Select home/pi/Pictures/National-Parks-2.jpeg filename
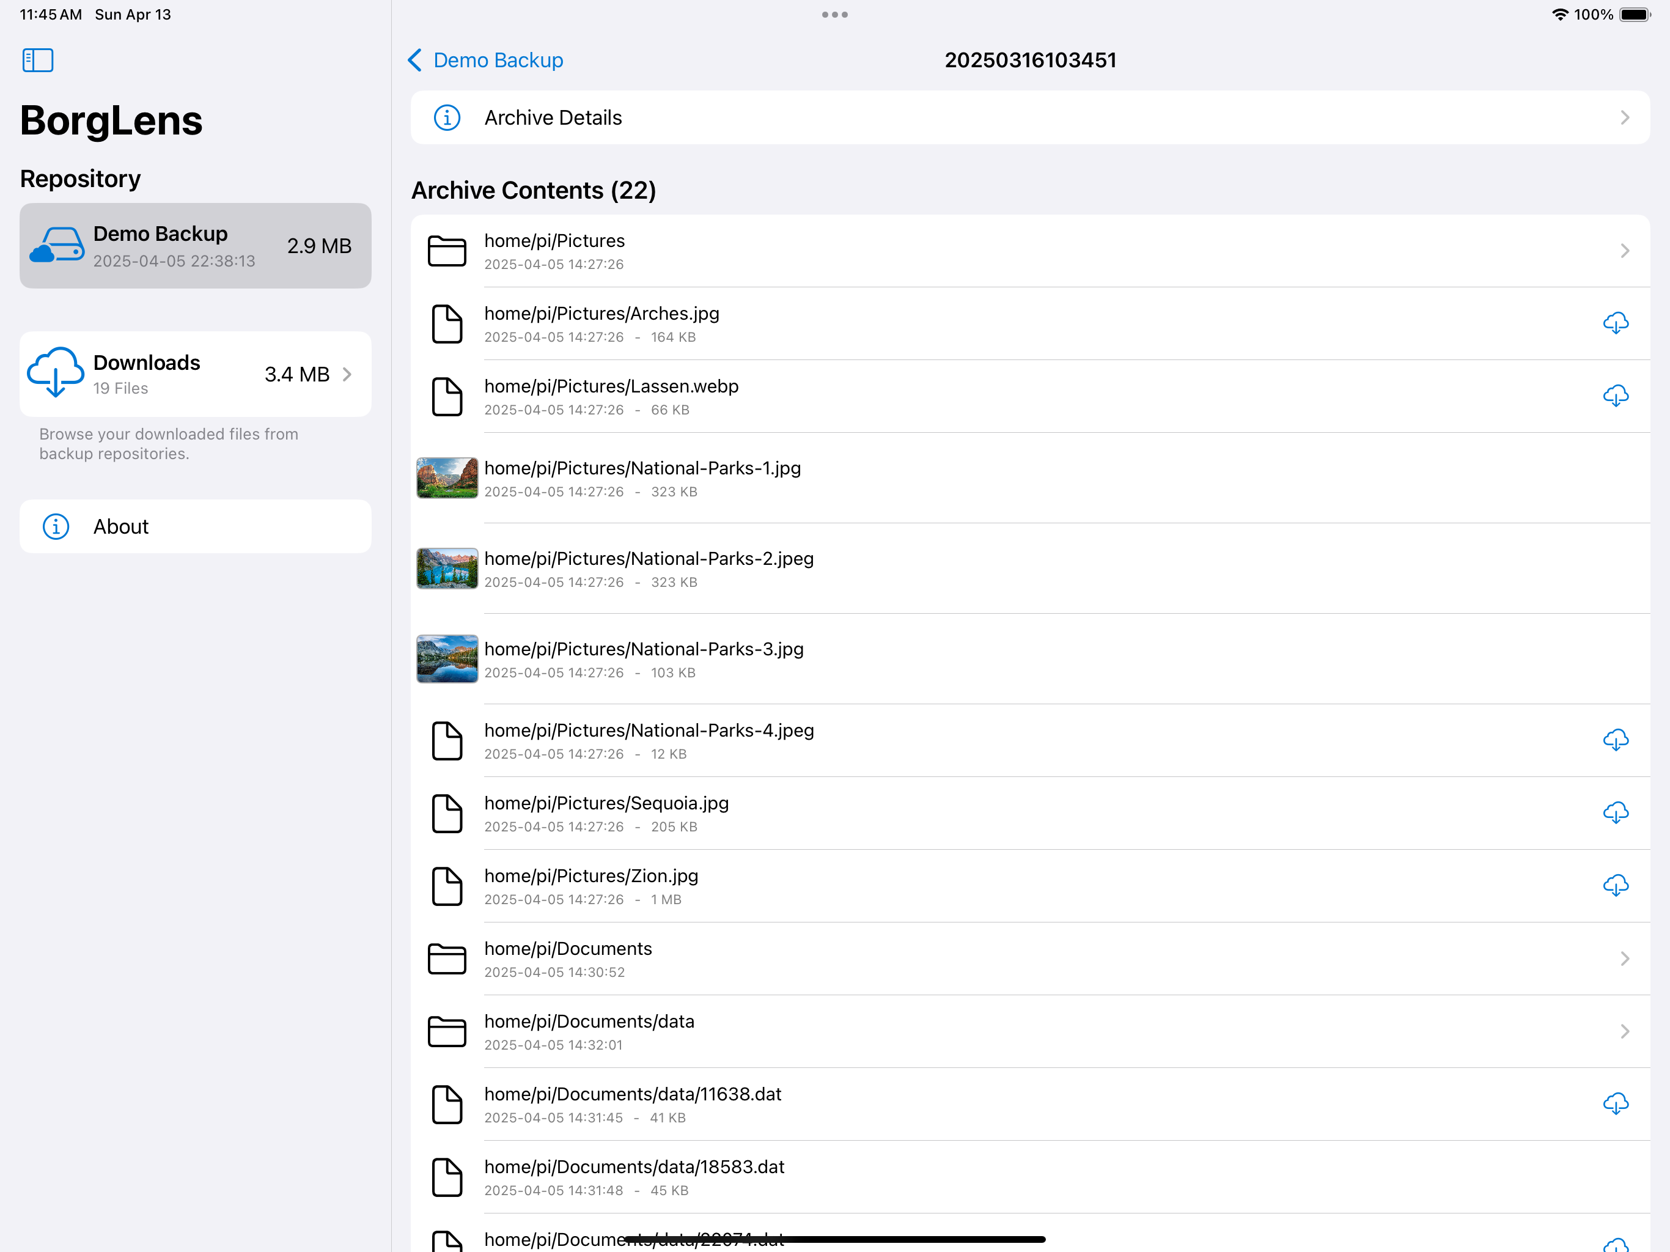The height and width of the screenshot is (1252, 1670). coord(649,559)
